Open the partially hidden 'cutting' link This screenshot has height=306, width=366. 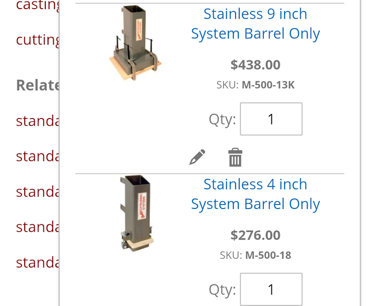tap(38, 40)
